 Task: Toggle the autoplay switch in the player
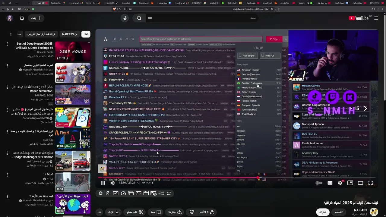[x=319, y=183]
